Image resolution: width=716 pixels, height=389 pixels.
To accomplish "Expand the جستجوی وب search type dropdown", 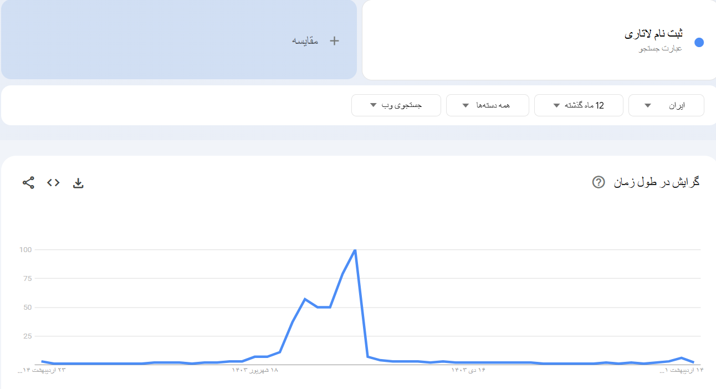I will click(x=396, y=105).
